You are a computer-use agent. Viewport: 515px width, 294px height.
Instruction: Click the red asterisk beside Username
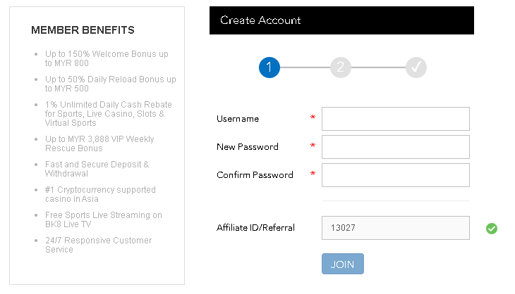(x=313, y=117)
